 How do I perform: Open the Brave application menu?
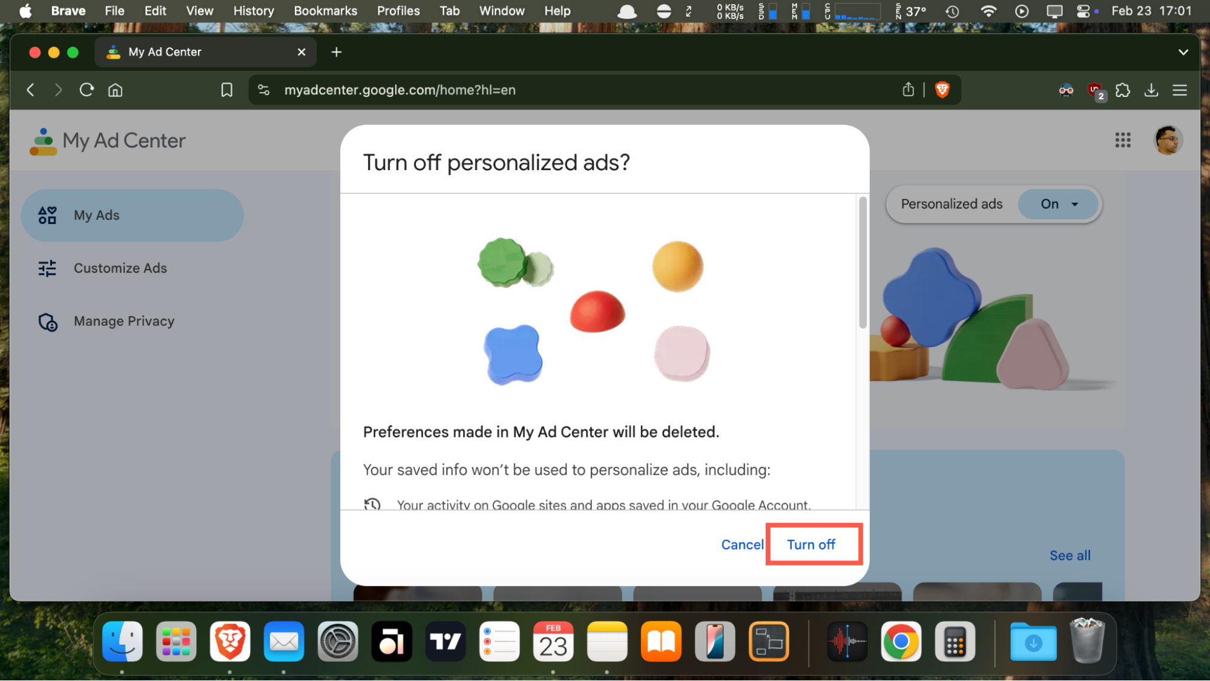(x=68, y=11)
